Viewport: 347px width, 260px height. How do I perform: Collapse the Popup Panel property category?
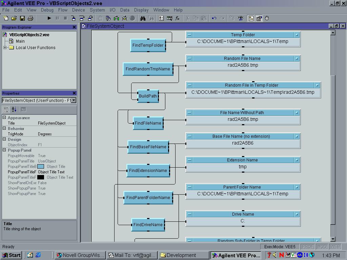click(4, 150)
